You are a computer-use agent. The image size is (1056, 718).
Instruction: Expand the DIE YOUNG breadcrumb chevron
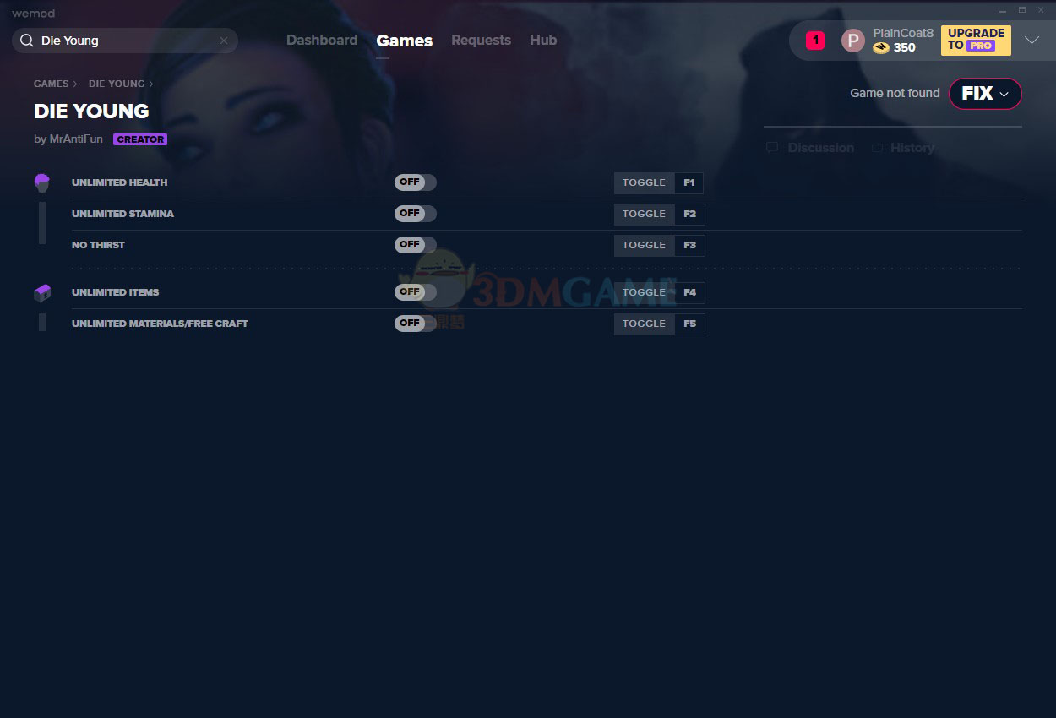point(151,84)
